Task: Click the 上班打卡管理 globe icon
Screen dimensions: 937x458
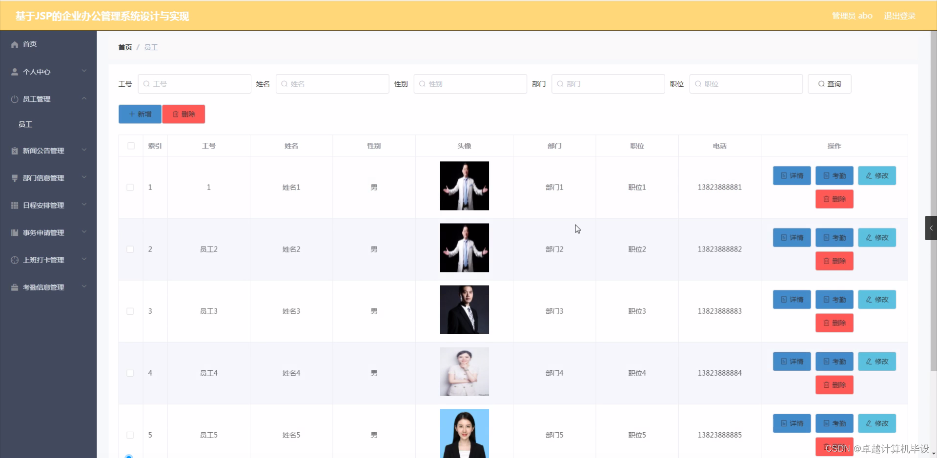Action: pos(14,260)
